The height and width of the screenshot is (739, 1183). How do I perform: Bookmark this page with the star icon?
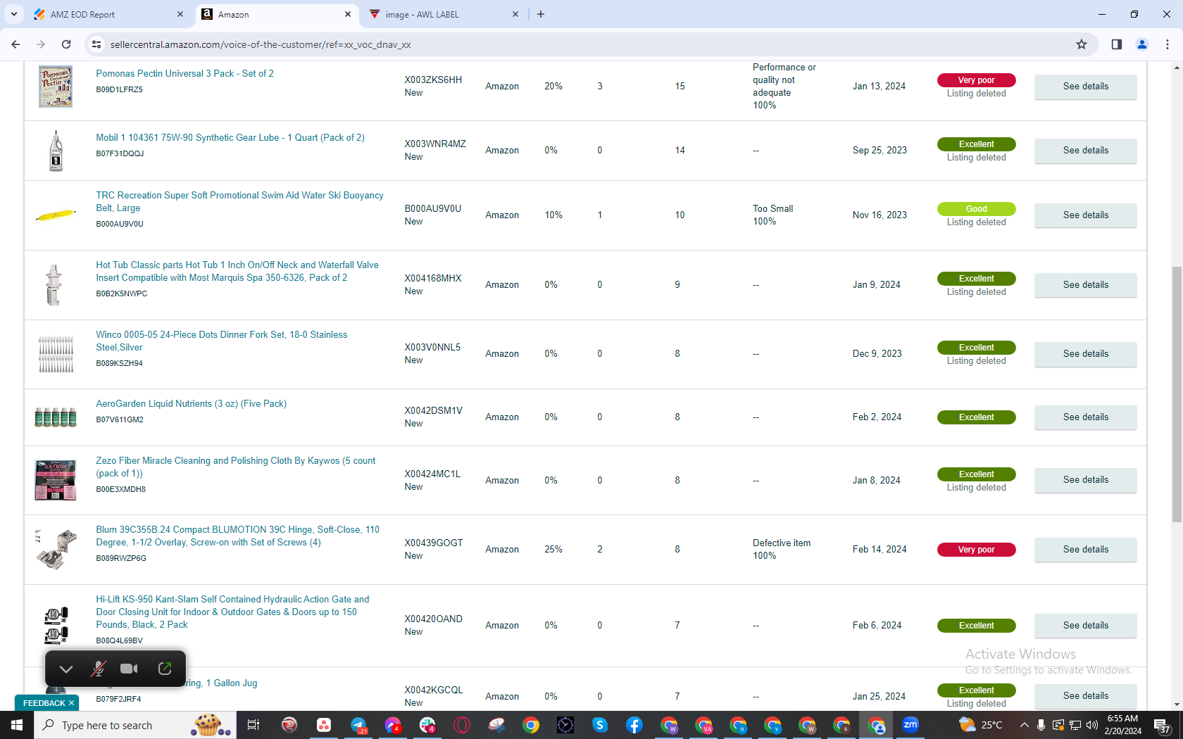pos(1082,44)
